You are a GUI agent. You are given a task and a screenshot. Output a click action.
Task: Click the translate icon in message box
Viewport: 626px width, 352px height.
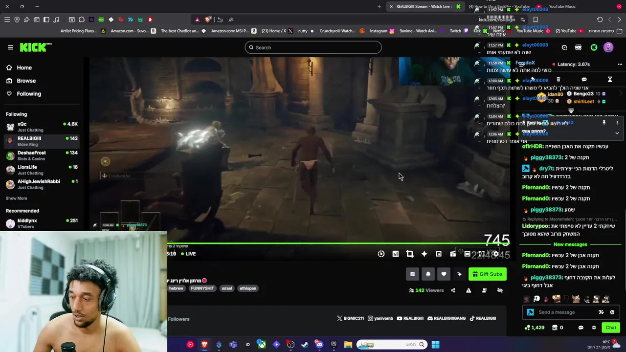coord(601,312)
